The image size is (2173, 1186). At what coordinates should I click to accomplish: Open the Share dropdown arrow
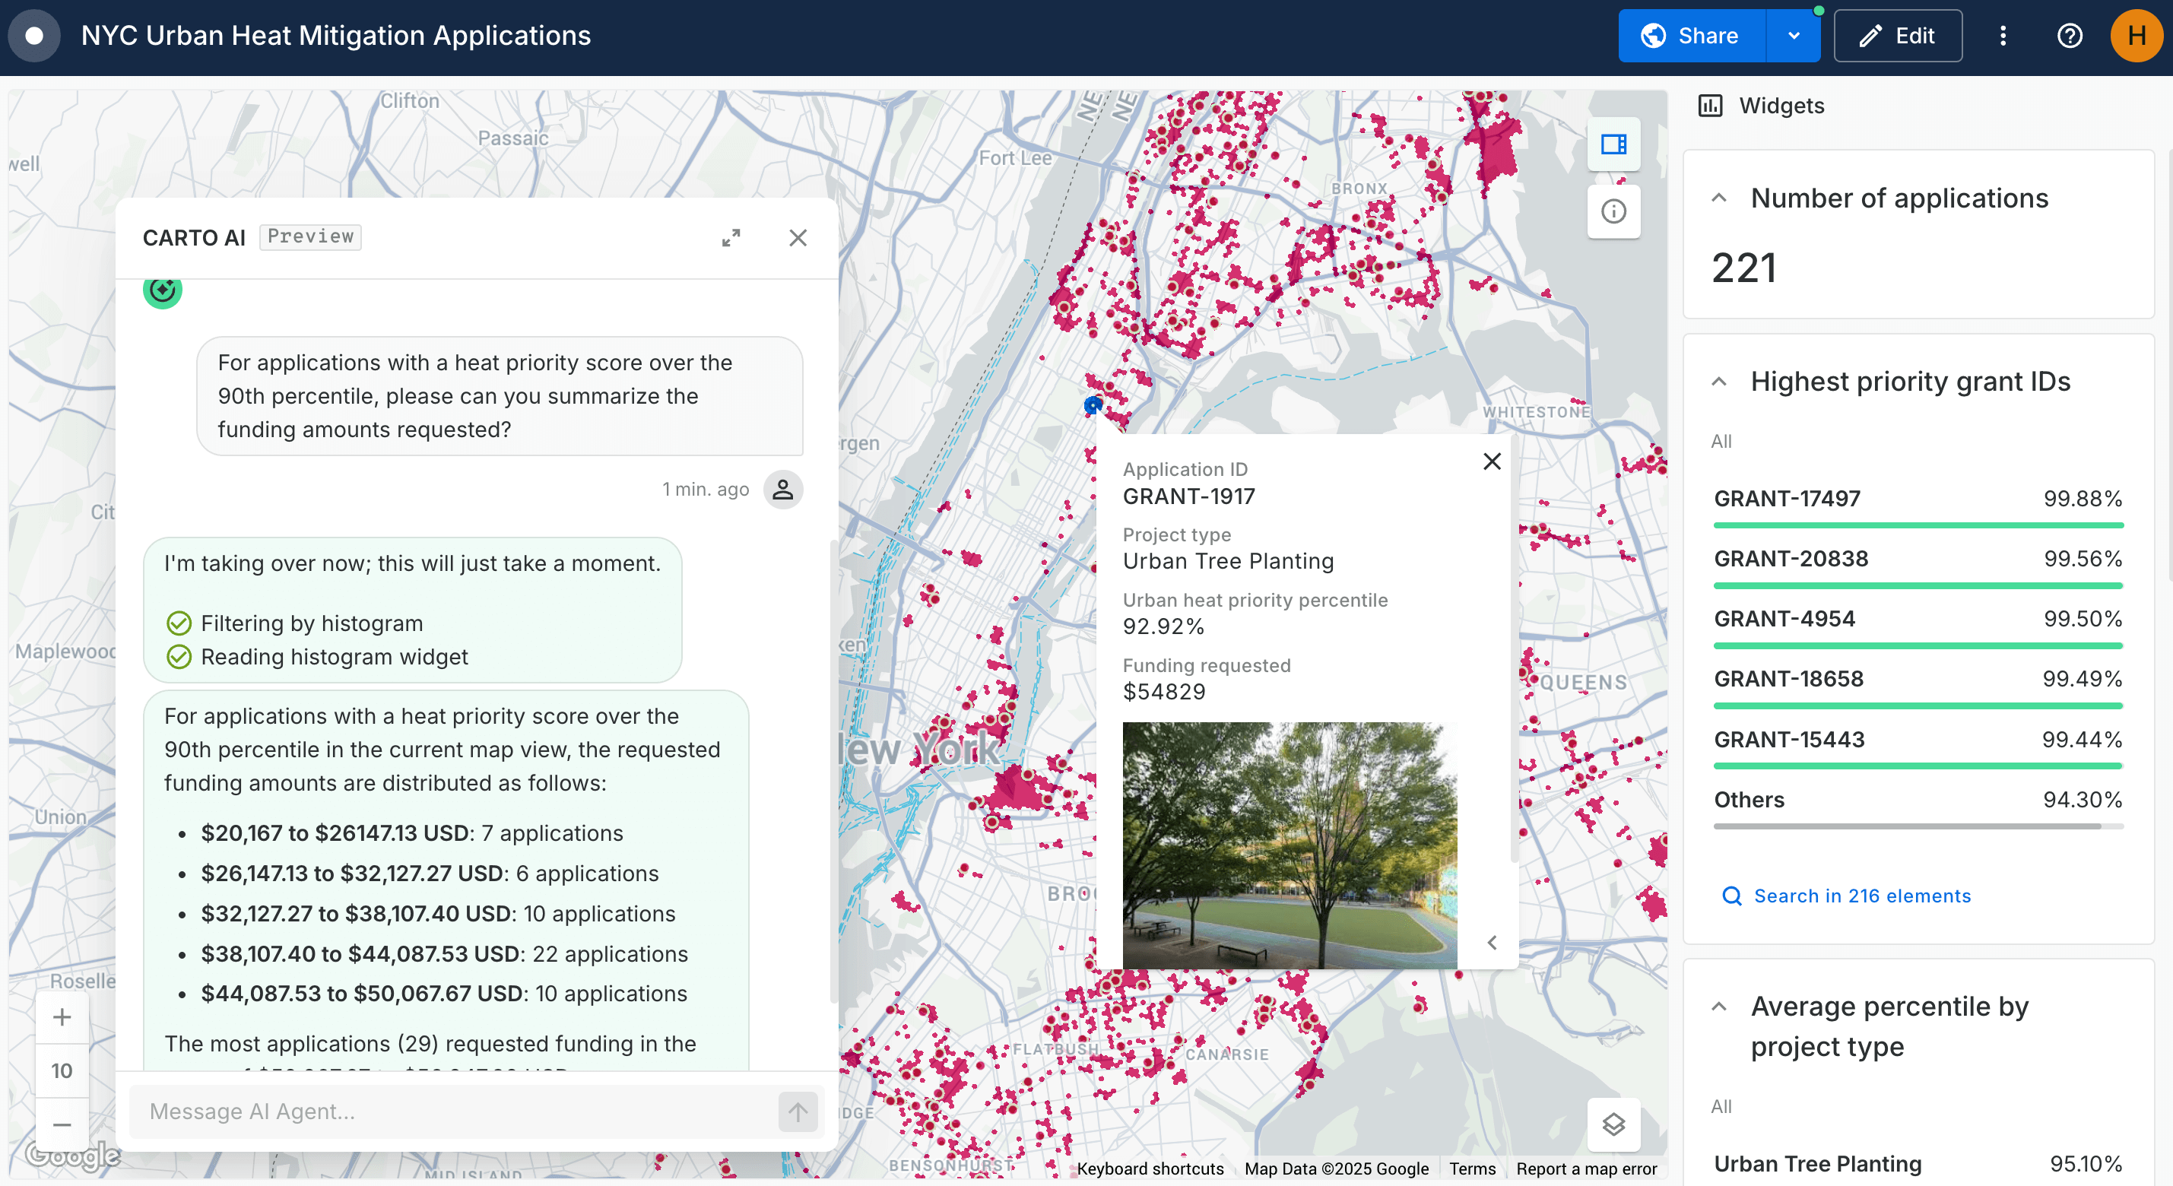[x=1794, y=36]
